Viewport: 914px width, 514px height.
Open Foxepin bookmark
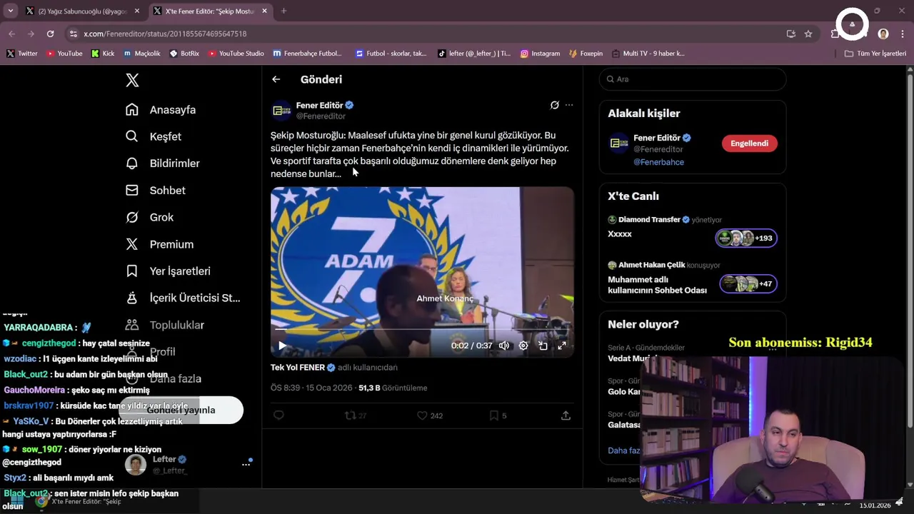[586, 54]
